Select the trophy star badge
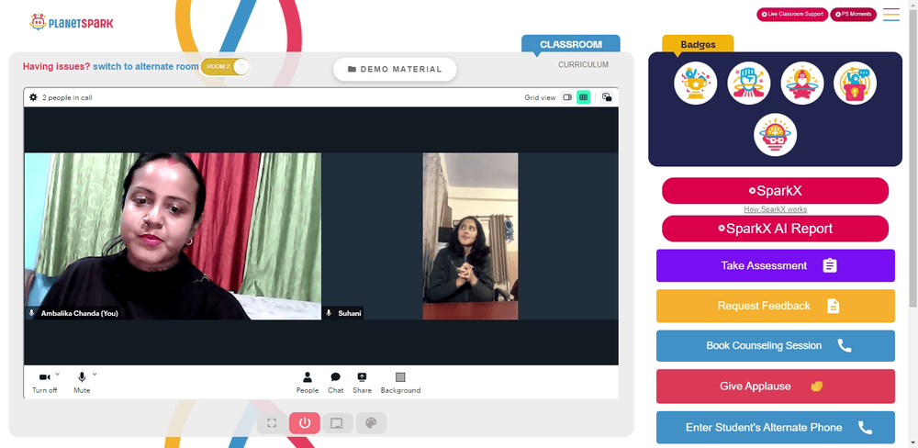The width and height of the screenshot is (918, 448). coord(696,84)
